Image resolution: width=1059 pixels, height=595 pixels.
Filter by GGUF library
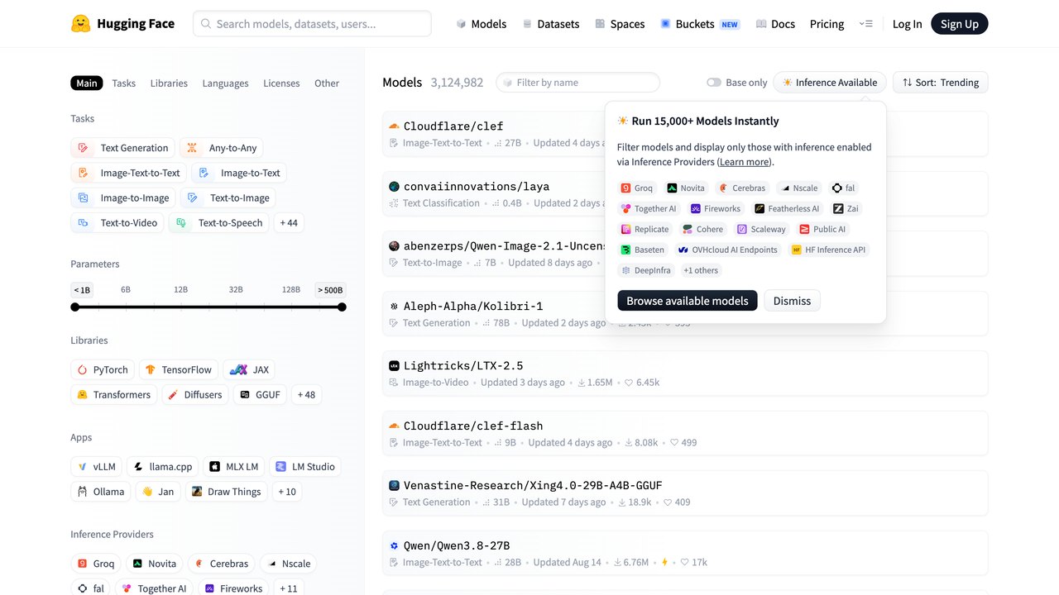pos(260,394)
